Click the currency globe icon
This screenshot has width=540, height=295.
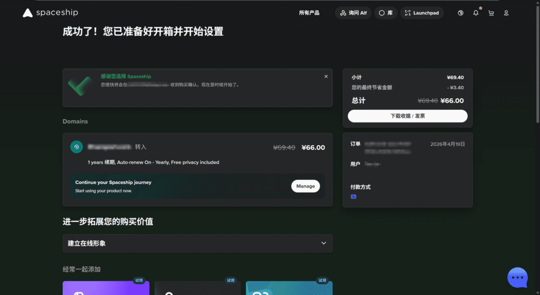[460, 13]
